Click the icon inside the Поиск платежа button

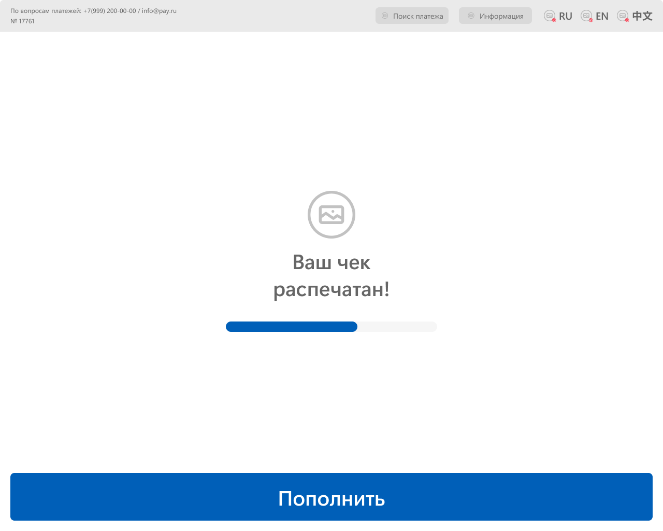click(384, 16)
